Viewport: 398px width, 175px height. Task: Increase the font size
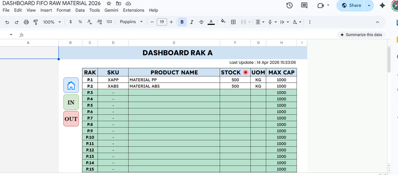pyautogui.click(x=171, y=22)
